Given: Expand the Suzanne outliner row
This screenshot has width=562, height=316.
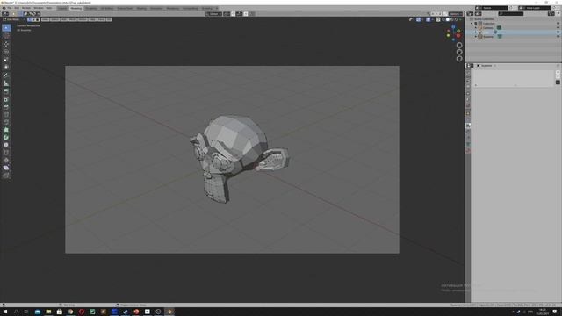Looking at the screenshot, I should (x=476, y=36).
